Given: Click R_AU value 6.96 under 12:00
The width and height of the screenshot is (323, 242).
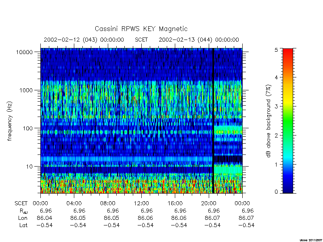Looking at the screenshot, I should [147, 211].
